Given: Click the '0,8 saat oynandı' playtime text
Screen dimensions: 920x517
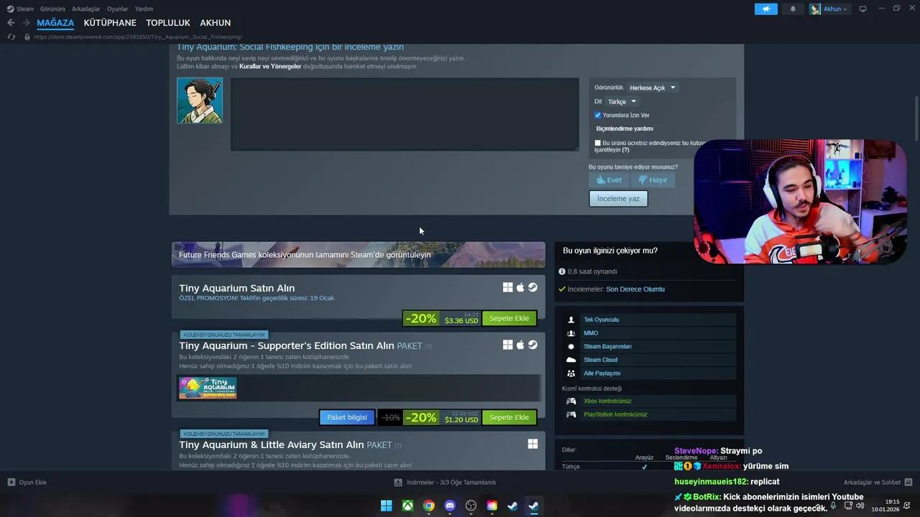Looking at the screenshot, I should [x=592, y=271].
